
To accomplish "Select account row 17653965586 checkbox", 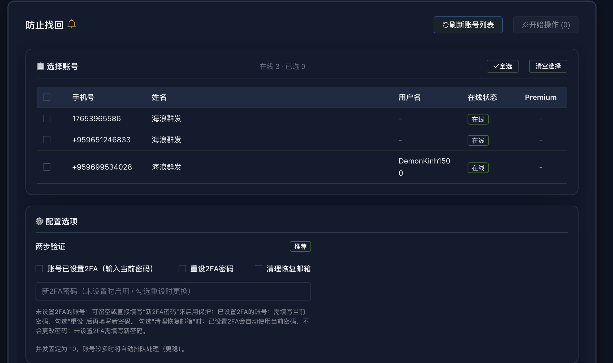I will pyautogui.click(x=46, y=118).
